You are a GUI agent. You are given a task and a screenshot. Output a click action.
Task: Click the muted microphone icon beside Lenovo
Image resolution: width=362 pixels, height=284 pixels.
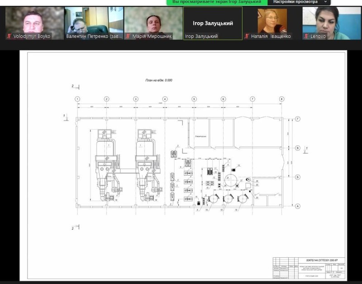coord(307,36)
